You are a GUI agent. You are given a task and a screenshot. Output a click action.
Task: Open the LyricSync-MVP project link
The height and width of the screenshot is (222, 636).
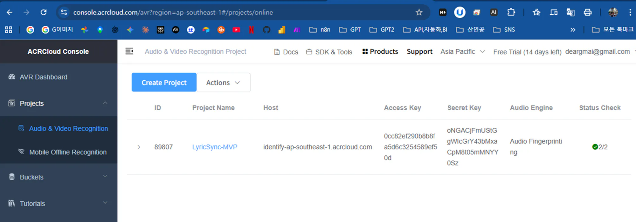215,147
